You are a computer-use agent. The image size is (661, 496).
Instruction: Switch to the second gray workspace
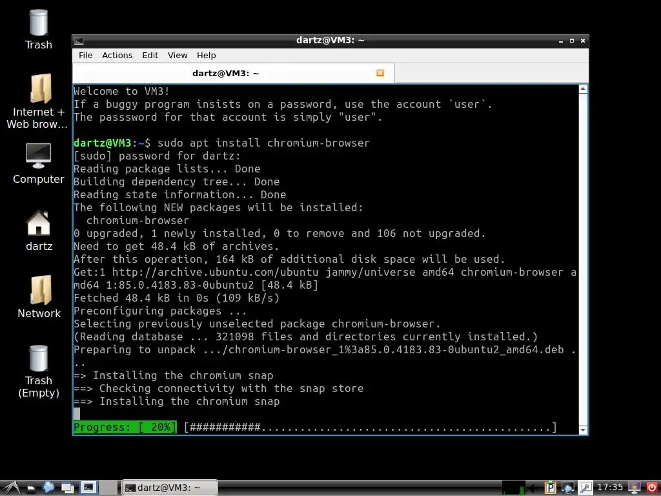[108, 488]
